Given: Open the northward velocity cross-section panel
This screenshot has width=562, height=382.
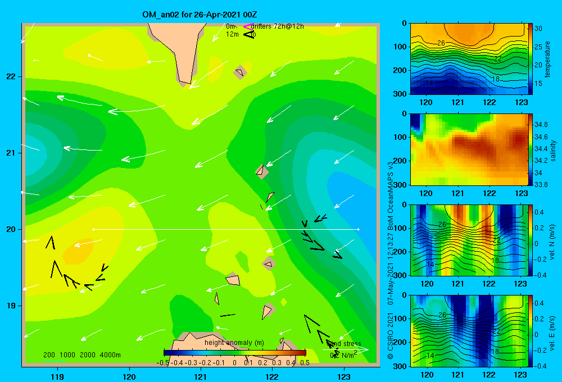Looking at the screenshot, I should point(469,240).
